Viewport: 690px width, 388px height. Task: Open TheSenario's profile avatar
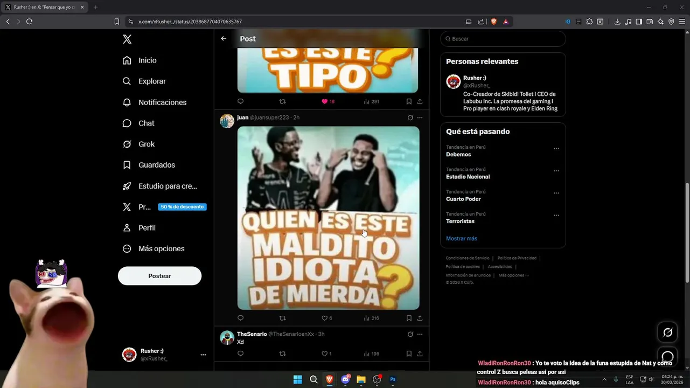[x=227, y=337]
